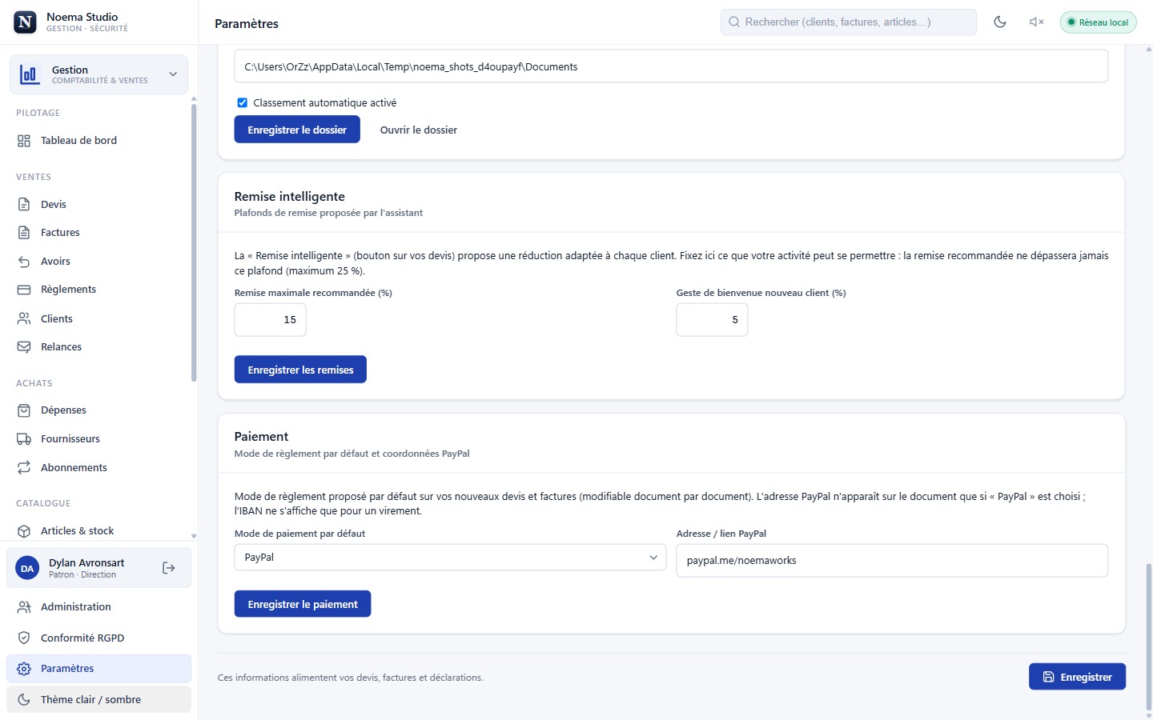Click the Réseau local status badge

1098,22
